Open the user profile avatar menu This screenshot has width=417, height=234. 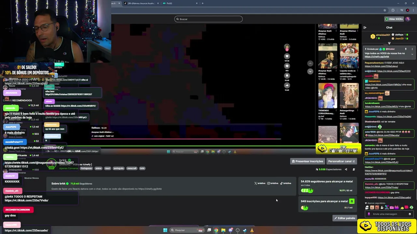(x=408, y=19)
